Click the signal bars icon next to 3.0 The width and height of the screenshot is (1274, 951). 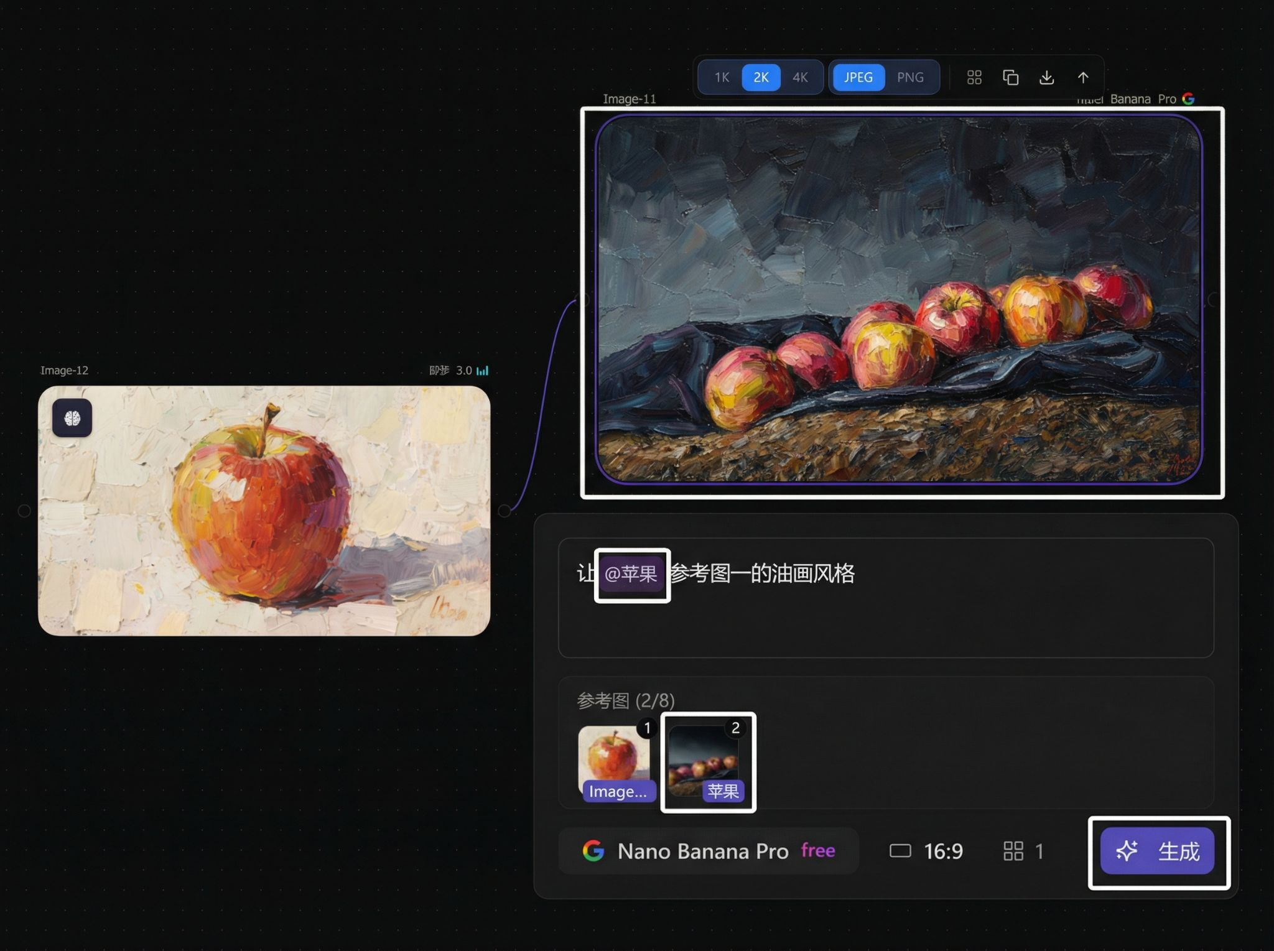click(481, 370)
